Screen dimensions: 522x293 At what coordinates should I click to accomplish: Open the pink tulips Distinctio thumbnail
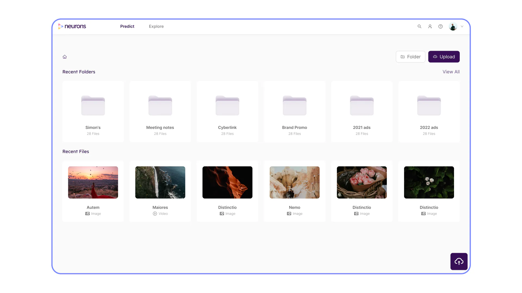(362, 182)
